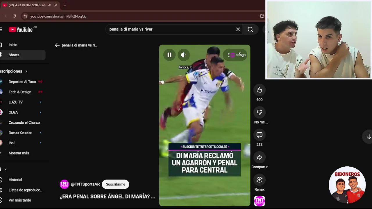
Task: Click the YouTube logo
Action: pyautogui.click(x=20, y=30)
